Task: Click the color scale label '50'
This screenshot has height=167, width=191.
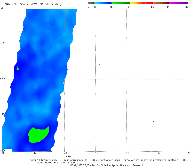Action: click(x=153, y=7)
